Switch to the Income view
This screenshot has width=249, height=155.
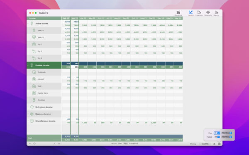[x=191, y=13]
